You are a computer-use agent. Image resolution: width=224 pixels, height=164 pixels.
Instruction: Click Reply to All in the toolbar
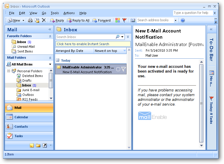click(x=78, y=20)
